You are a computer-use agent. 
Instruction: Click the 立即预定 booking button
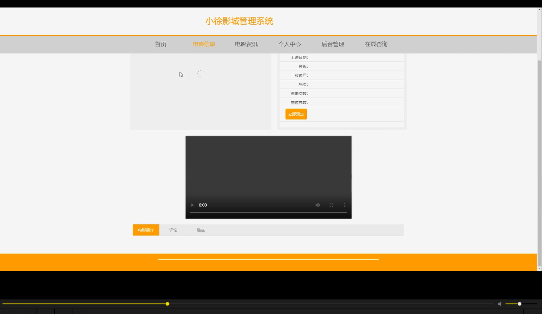pyautogui.click(x=296, y=114)
